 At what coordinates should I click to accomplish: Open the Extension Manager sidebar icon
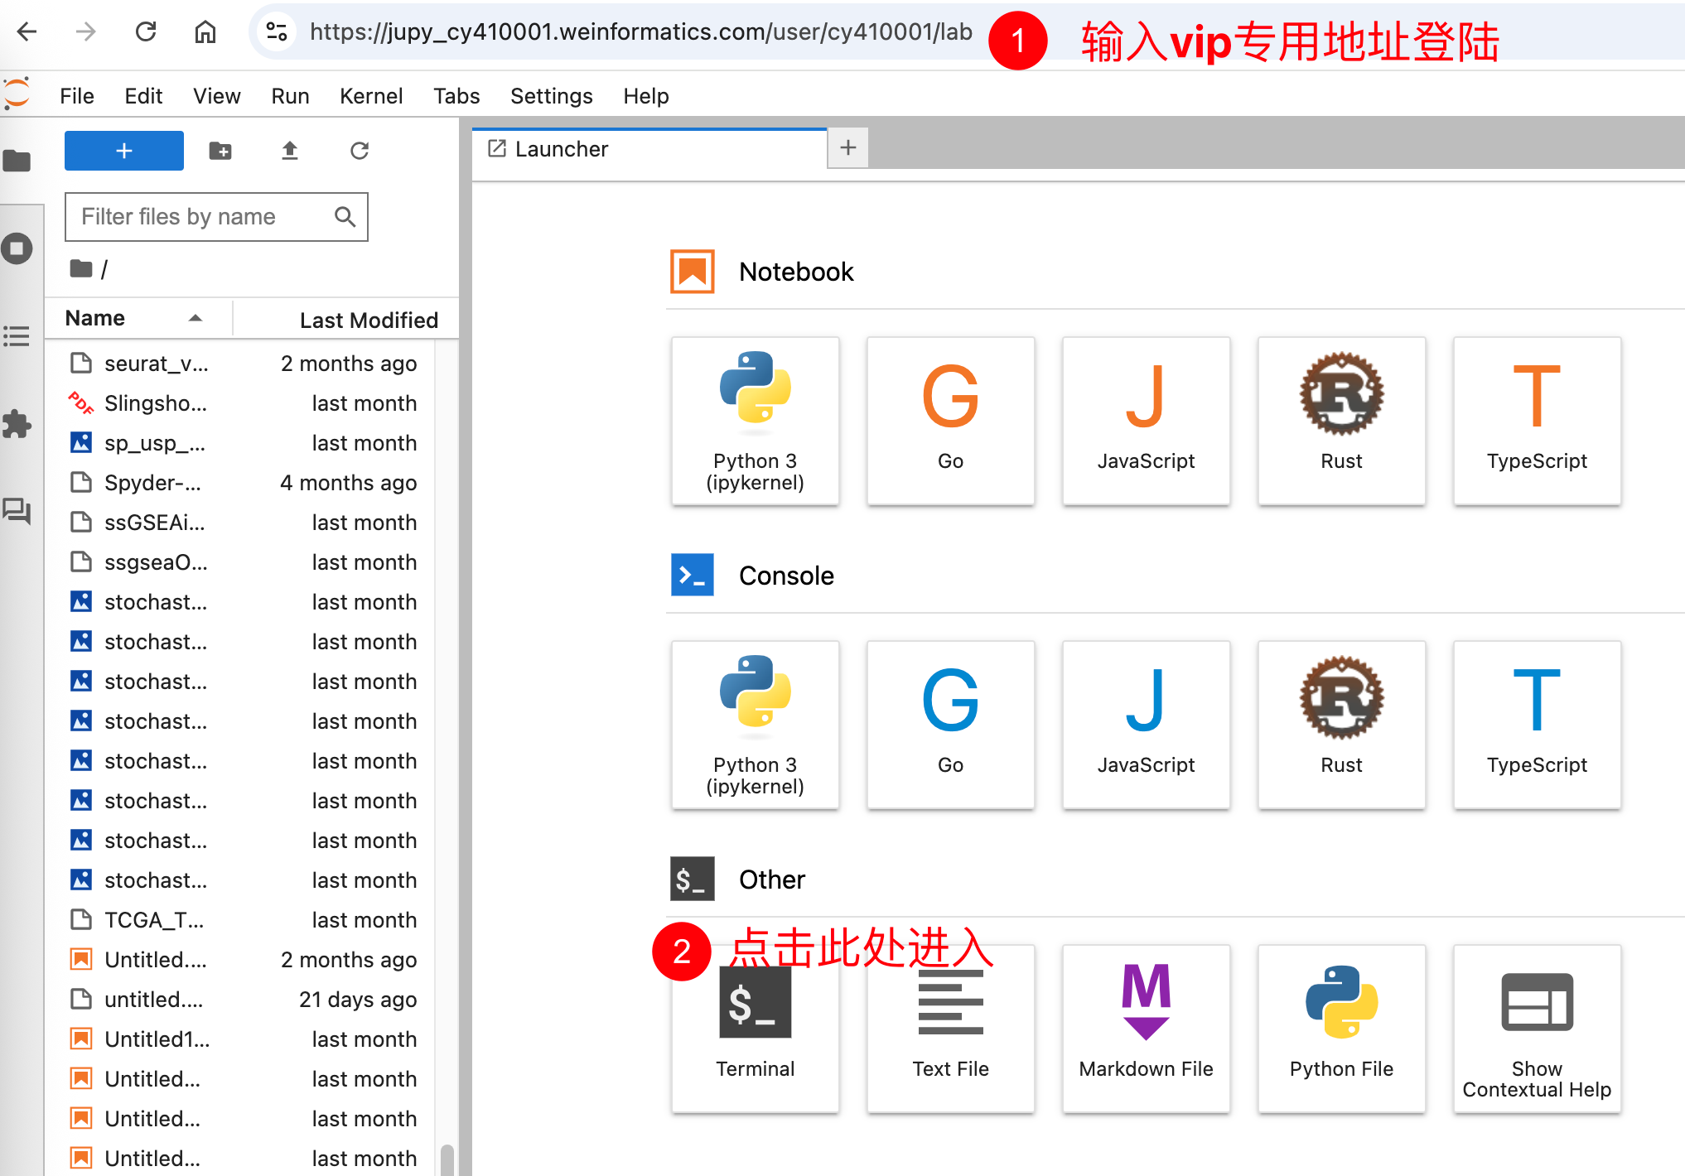[x=17, y=423]
